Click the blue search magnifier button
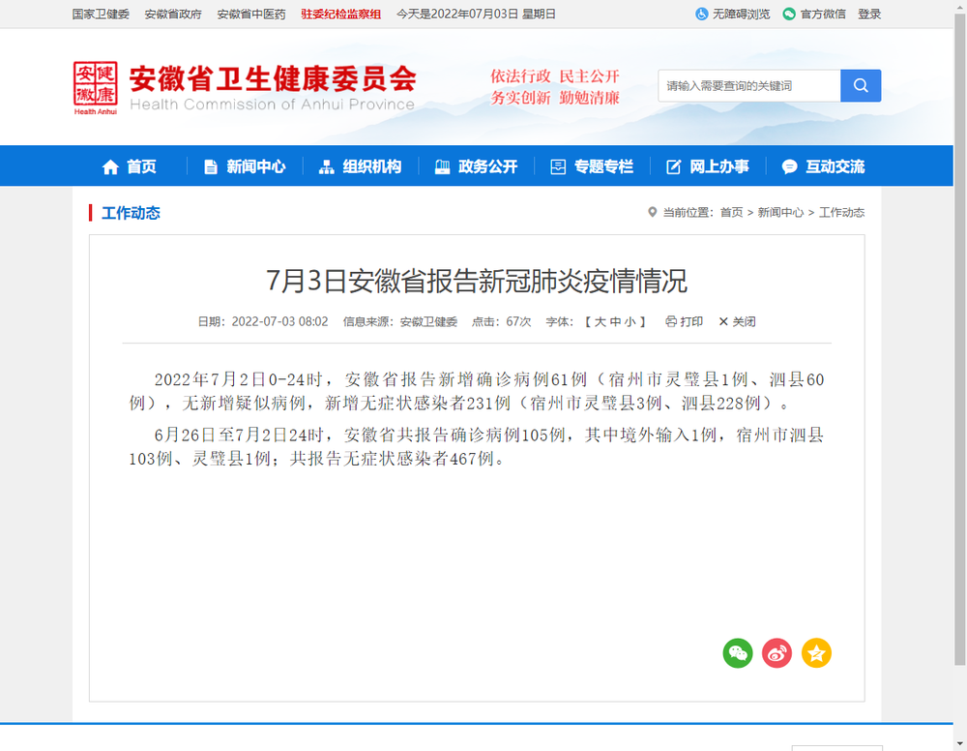 coord(861,86)
